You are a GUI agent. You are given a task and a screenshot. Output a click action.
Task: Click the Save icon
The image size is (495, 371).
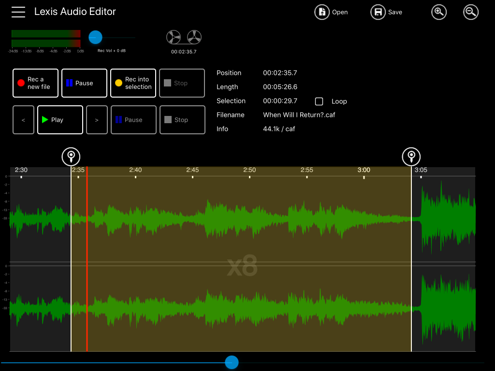[x=378, y=12]
